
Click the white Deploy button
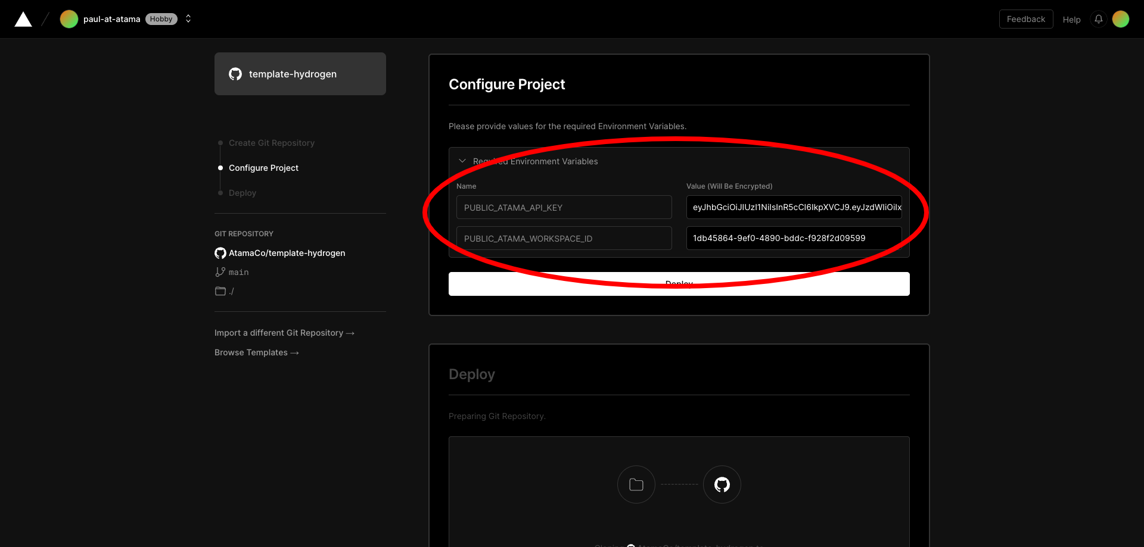[x=679, y=284]
